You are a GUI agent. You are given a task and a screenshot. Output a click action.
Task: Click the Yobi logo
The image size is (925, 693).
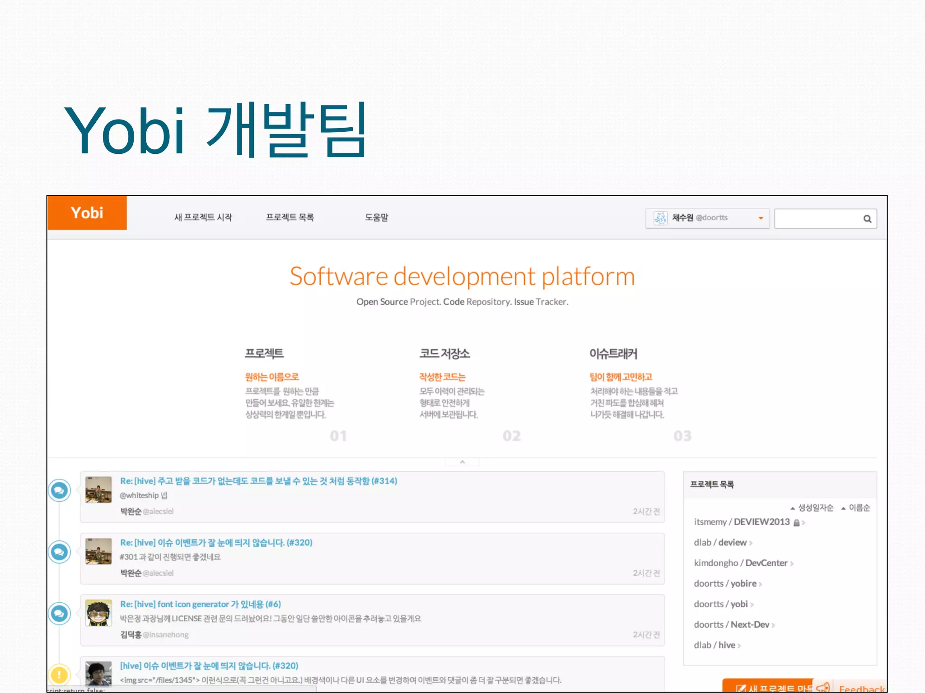click(x=87, y=213)
